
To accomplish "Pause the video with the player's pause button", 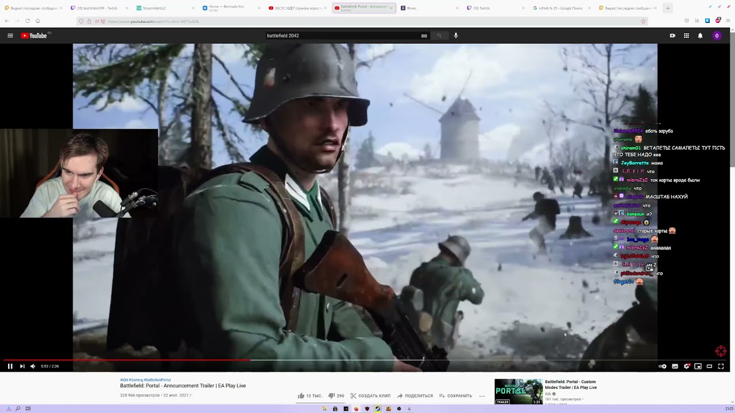I will (10, 366).
